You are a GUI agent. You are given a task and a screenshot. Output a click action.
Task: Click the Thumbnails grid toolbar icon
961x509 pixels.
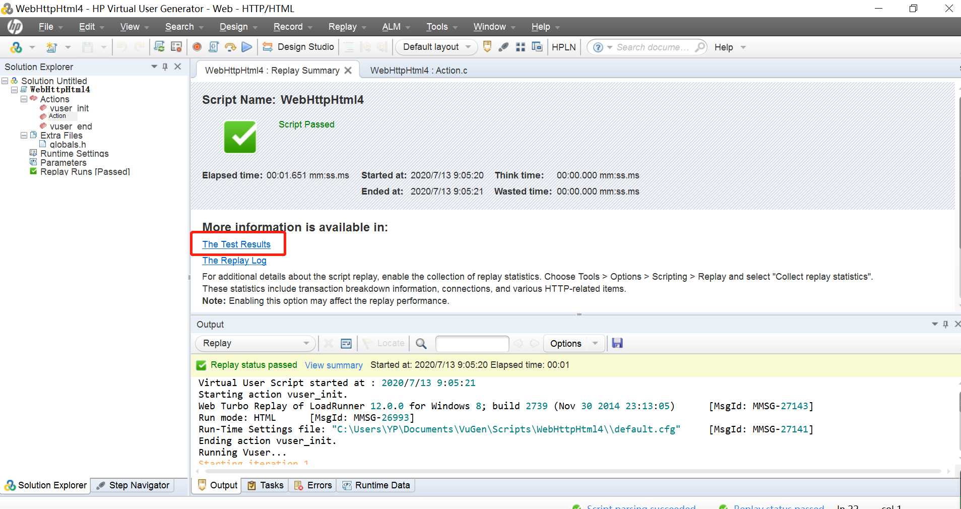click(521, 47)
